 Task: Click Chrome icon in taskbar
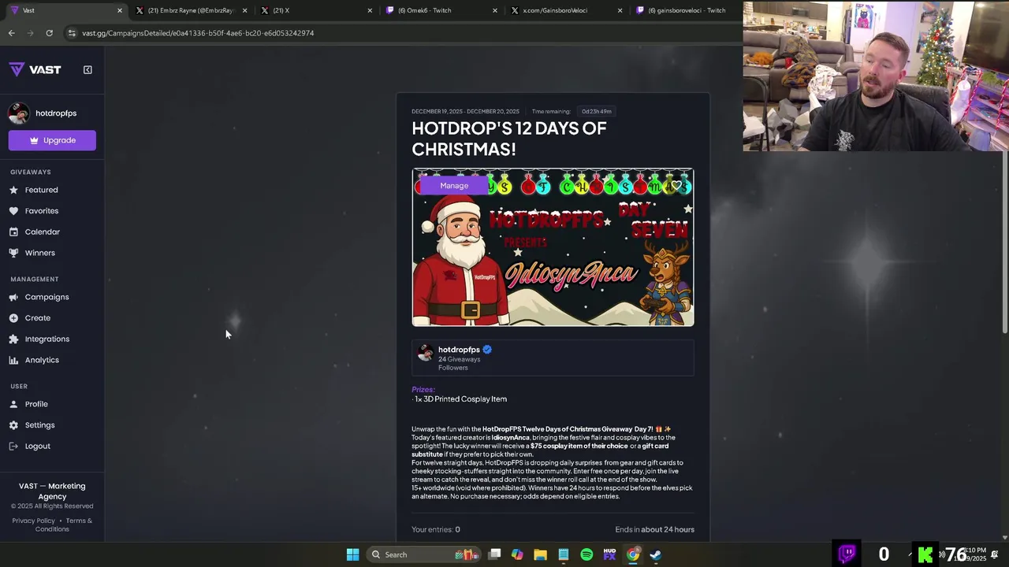point(633,554)
